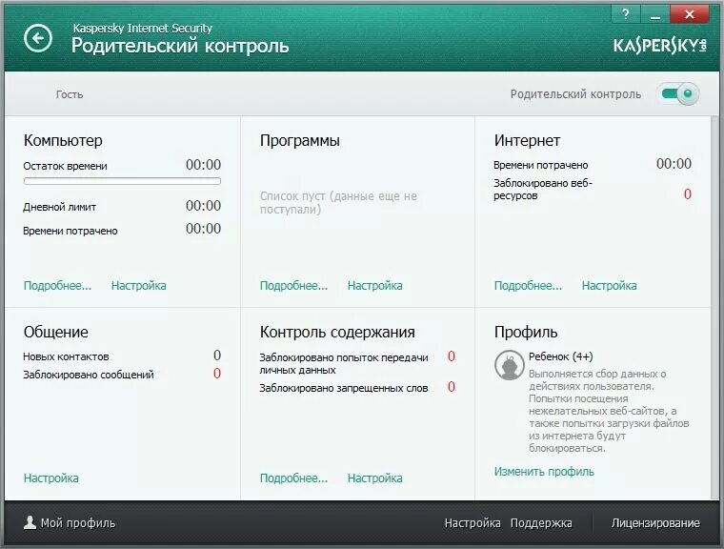Open Настройка under Контроль содержания
Image resolution: width=724 pixels, height=549 pixels.
(375, 478)
